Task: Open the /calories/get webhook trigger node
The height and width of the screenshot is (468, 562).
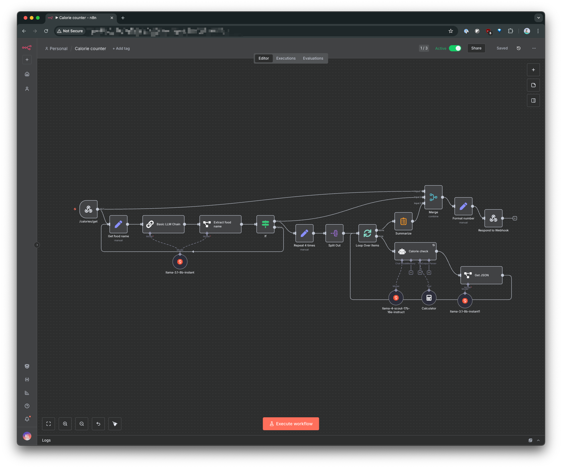Action: coord(88,209)
